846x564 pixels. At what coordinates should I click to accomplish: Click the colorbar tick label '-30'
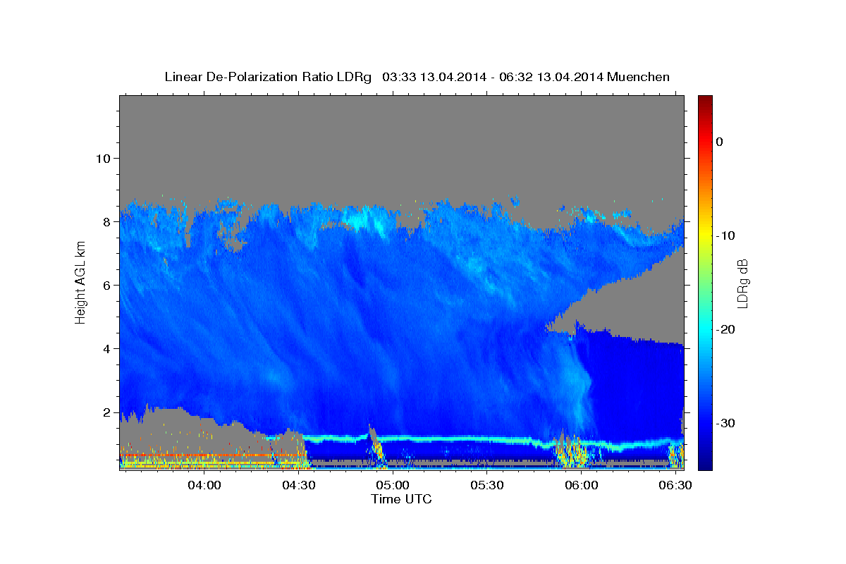tap(726, 423)
